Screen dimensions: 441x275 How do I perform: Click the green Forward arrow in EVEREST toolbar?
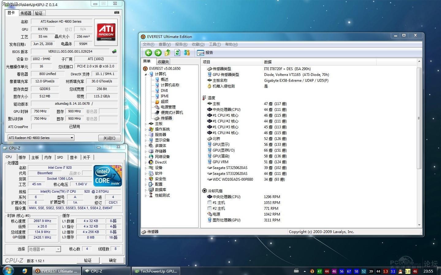[x=158, y=53]
